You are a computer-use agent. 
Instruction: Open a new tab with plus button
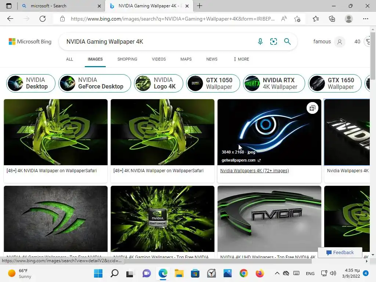(199, 6)
